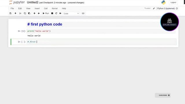Click the pencil edit mode icon
Image resolution: width=185 pixels, height=104 pixels.
click(x=154, y=8)
